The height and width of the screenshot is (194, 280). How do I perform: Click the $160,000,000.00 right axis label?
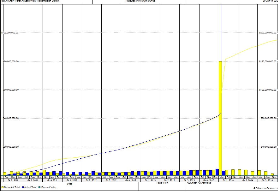click(x=268, y=62)
